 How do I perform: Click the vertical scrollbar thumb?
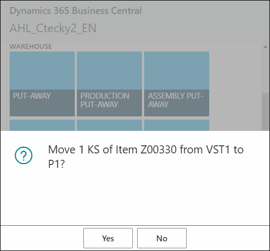click(265, 112)
